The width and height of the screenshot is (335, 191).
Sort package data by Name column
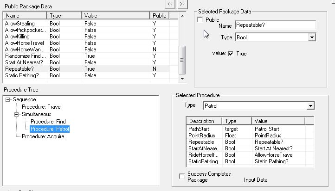point(25,15)
